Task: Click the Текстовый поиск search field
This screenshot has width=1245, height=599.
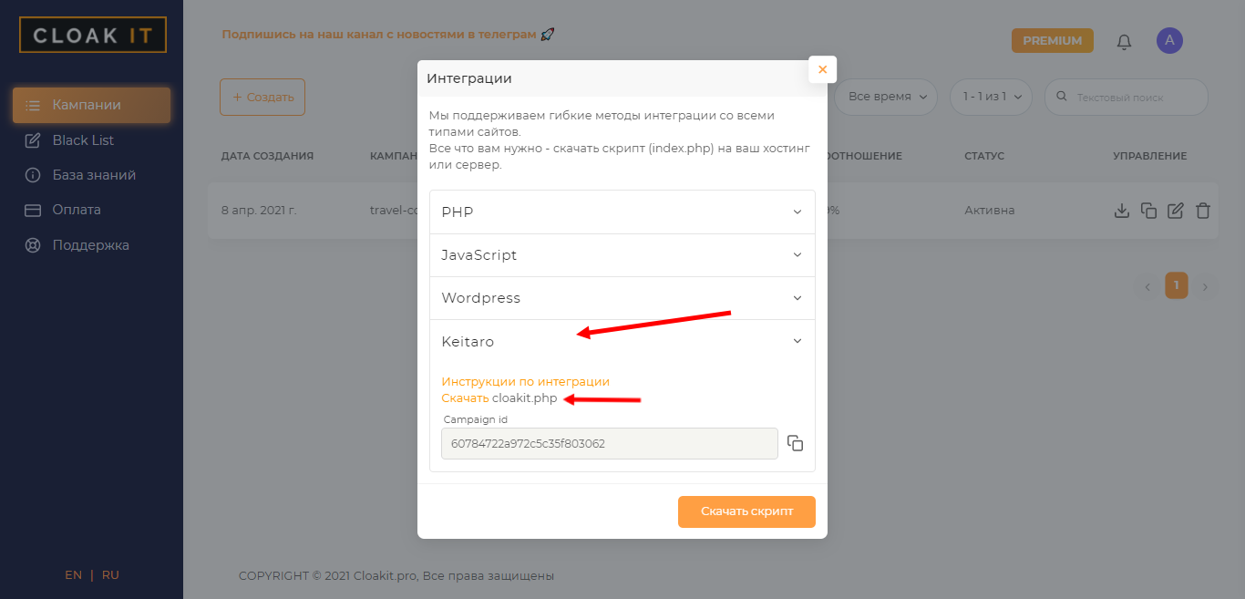Action: point(1135,97)
